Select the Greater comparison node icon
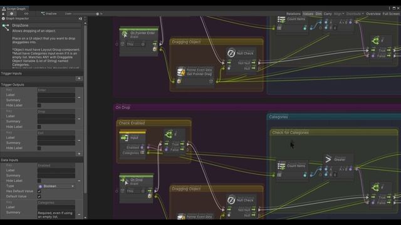This screenshot has width=401, height=225. coord(328,159)
